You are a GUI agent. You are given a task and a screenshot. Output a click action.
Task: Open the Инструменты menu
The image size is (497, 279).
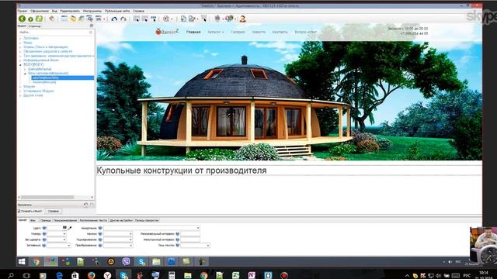tap(92, 11)
